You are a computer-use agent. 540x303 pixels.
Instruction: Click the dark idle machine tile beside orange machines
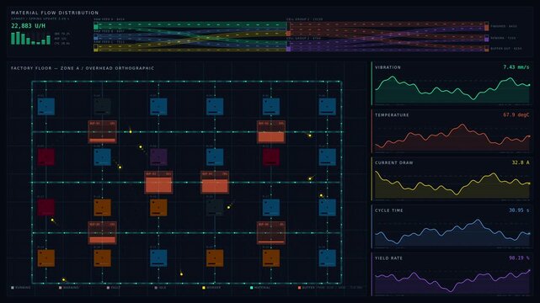215,207
